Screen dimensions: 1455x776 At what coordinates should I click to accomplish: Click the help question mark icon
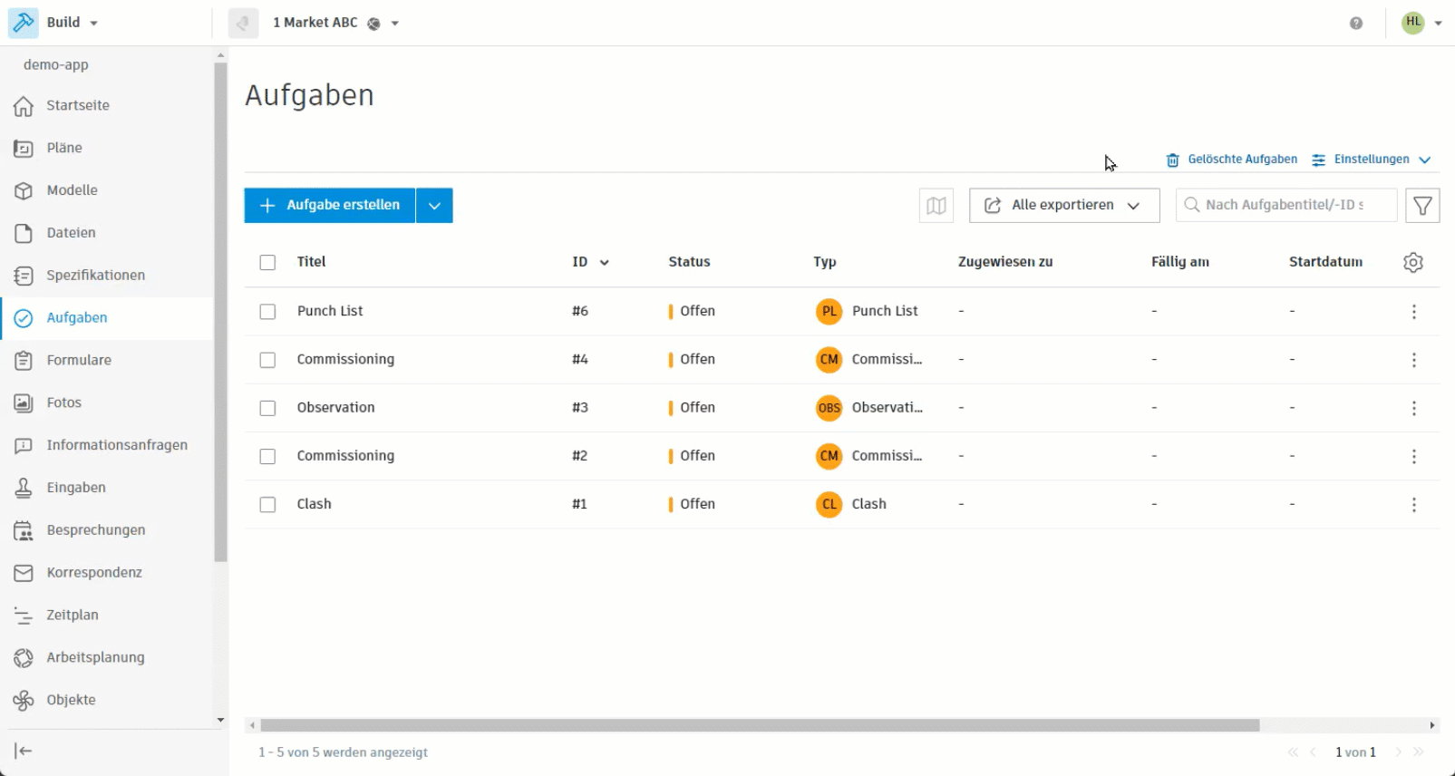tap(1356, 24)
